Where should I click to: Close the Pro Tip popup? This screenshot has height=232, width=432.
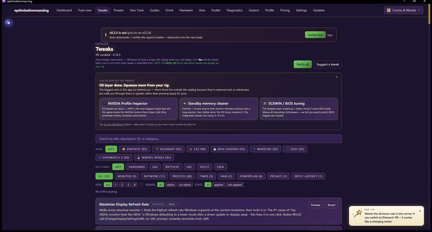[420, 211]
